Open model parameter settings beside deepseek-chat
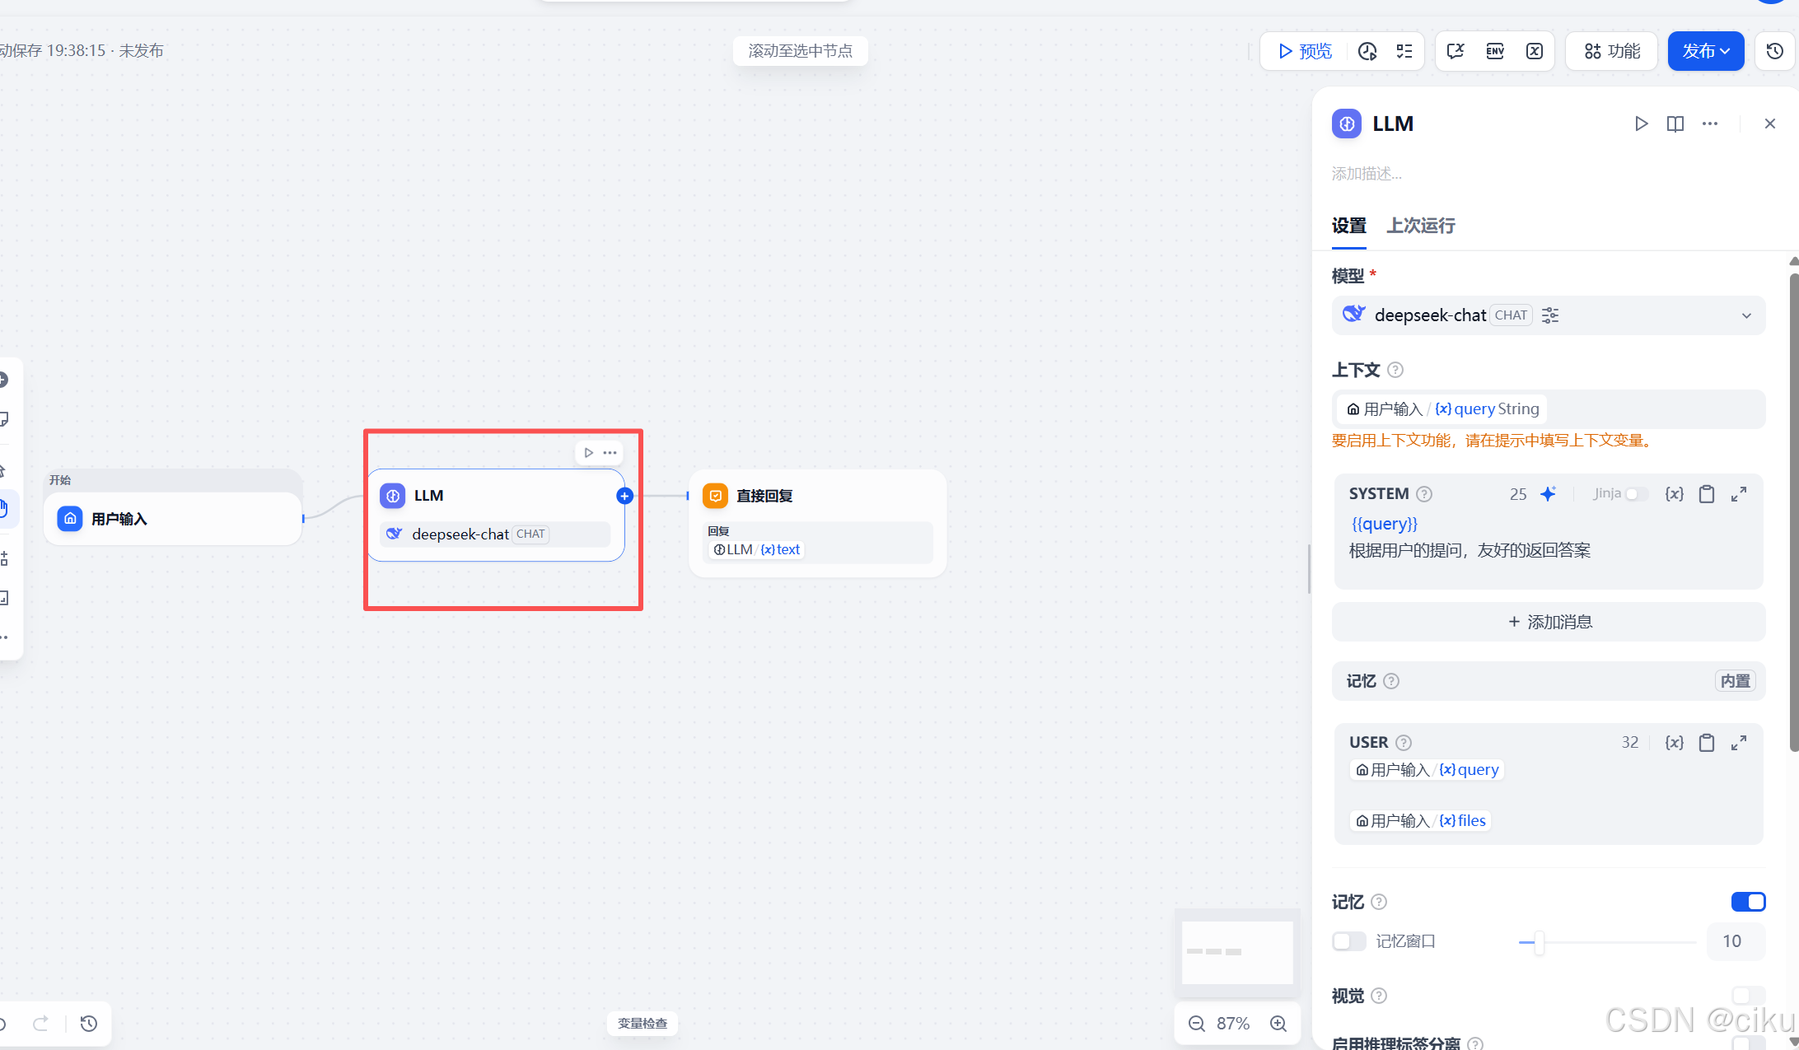This screenshot has height=1050, width=1799. click(1549, 315)
